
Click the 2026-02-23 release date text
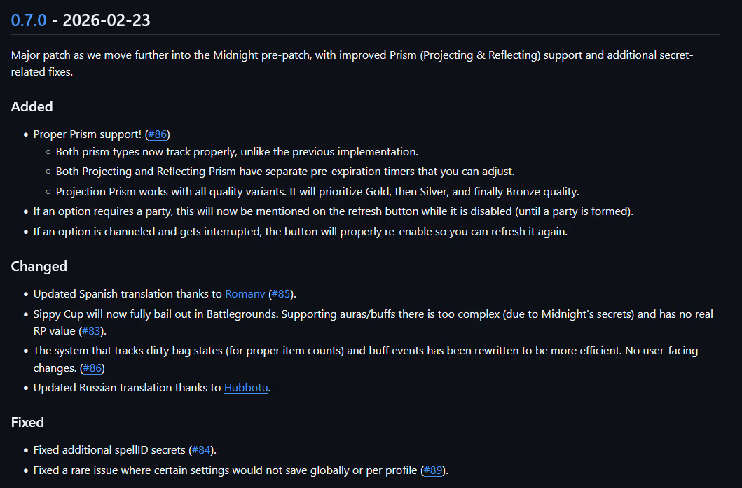click(x=106, y=20)
